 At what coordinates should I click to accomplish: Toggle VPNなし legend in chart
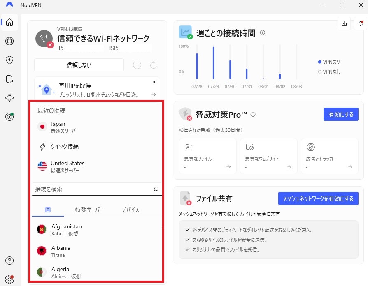click(x=329, y=71)
